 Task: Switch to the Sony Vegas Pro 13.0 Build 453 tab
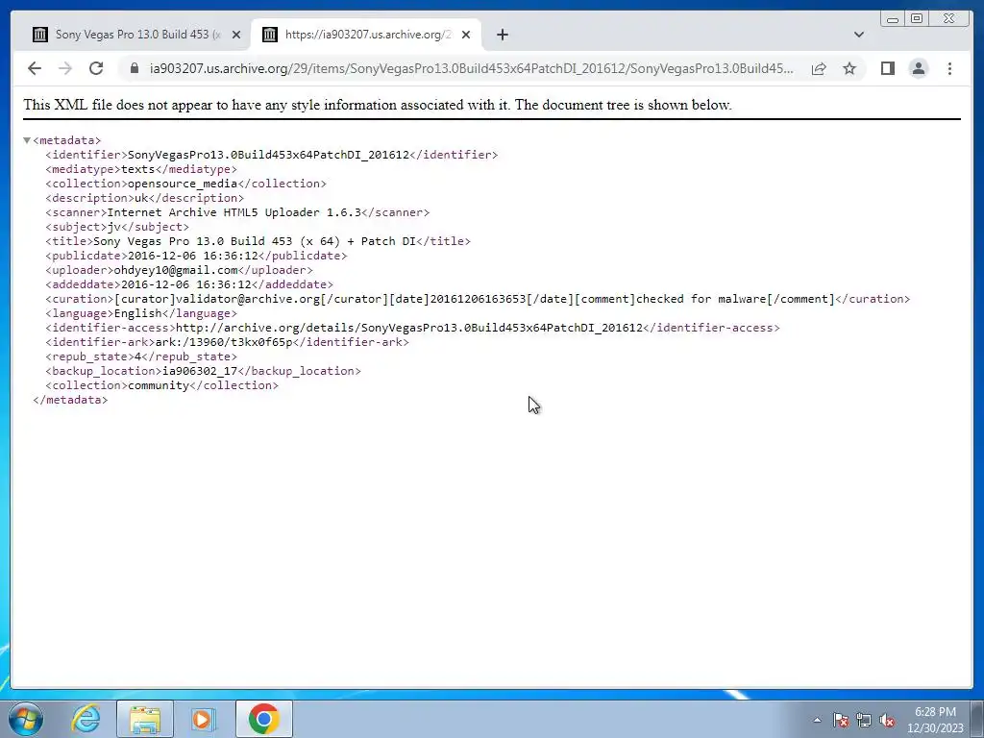tap(137, 35)
